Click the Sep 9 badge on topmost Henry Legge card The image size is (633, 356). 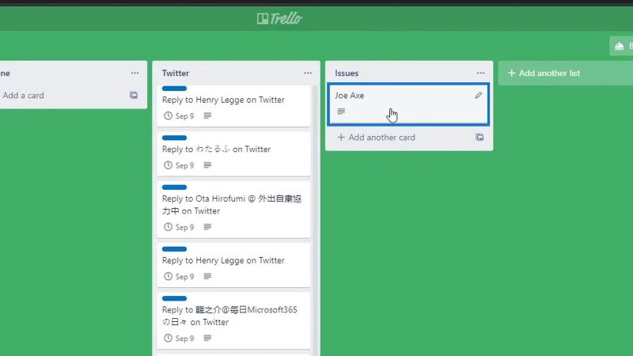(180, 116)
